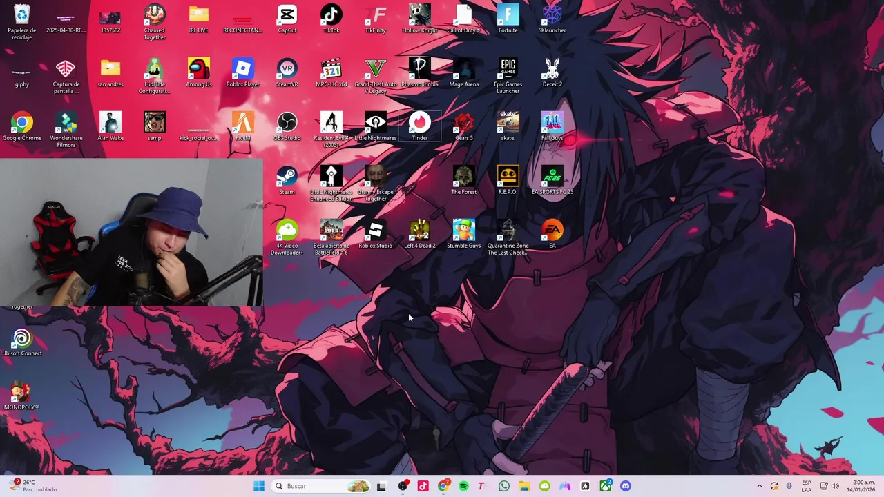Image resolution: width=884 pixels, height=497 pixels.
Task: Select the Hollow Knight shortcut
Action: 420,19
